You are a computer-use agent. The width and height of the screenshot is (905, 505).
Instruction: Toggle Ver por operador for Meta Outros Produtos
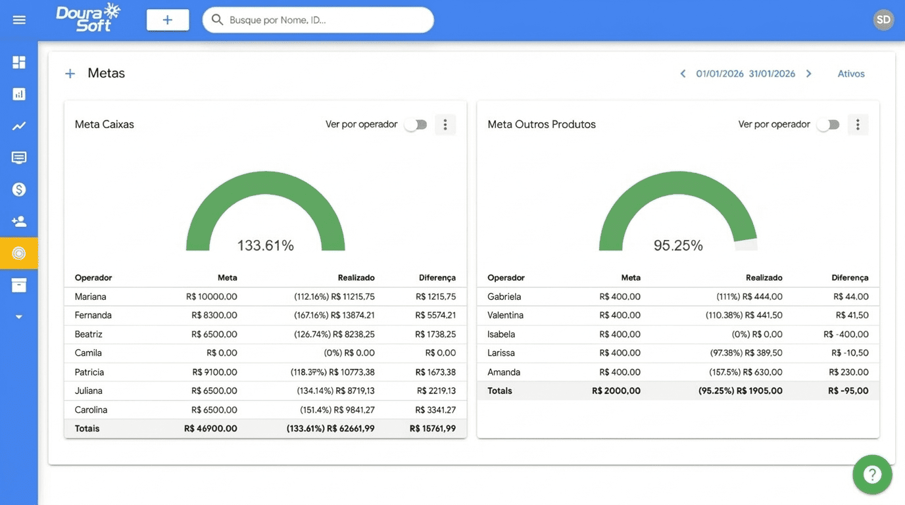[828, 124]
